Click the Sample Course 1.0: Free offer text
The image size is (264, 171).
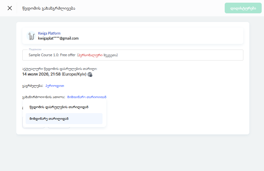tap(52, 55)
